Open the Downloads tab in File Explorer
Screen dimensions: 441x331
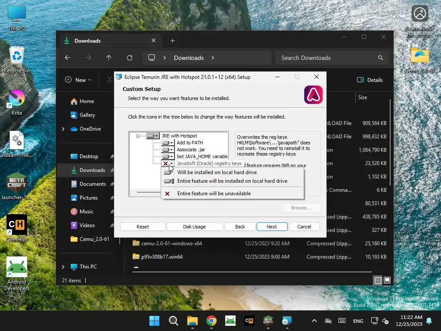pyautogui.click(x=110, y=41)
